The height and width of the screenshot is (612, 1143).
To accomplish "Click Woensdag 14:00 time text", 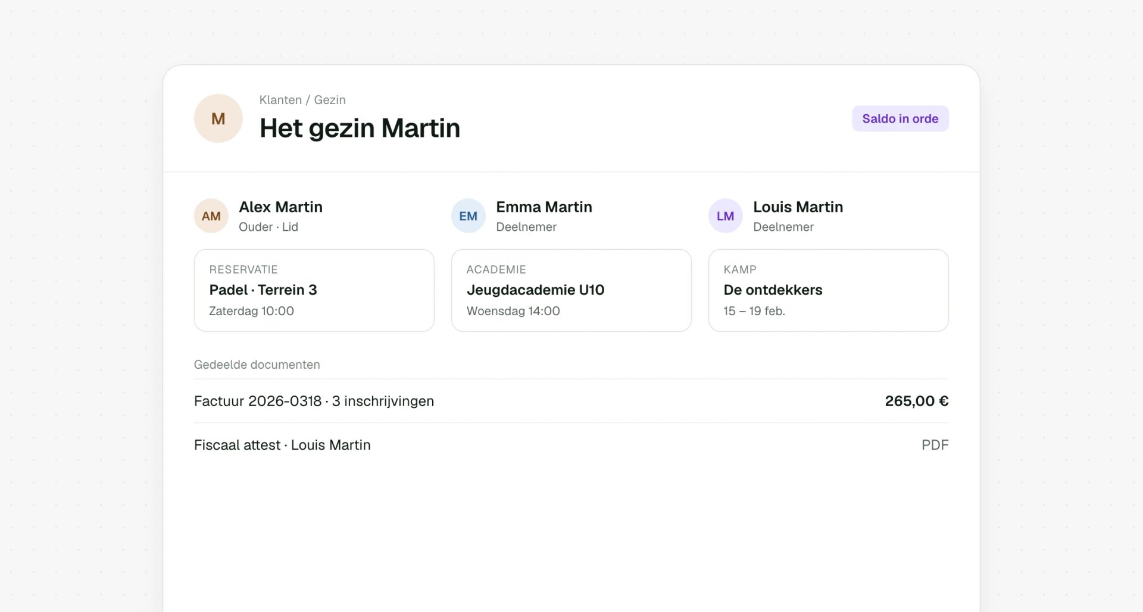I will click(x=513, y=311).
